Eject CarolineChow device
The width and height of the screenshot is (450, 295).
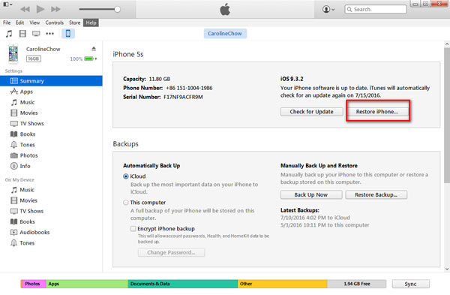coord(94,49)
